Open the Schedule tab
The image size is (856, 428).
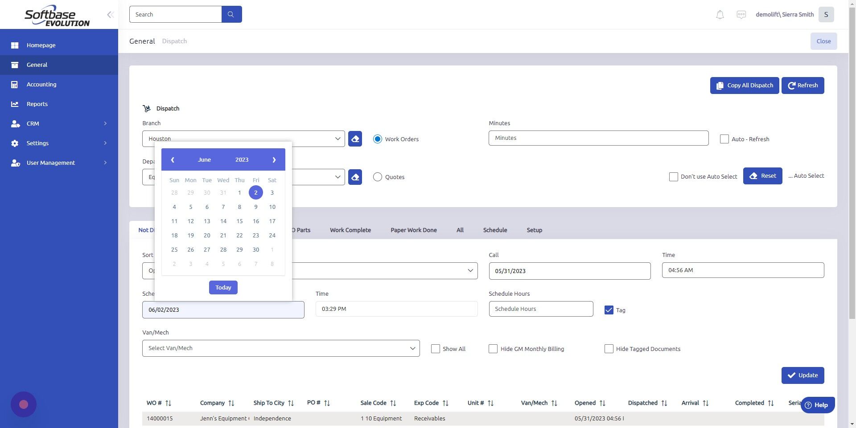pos(495,230)
